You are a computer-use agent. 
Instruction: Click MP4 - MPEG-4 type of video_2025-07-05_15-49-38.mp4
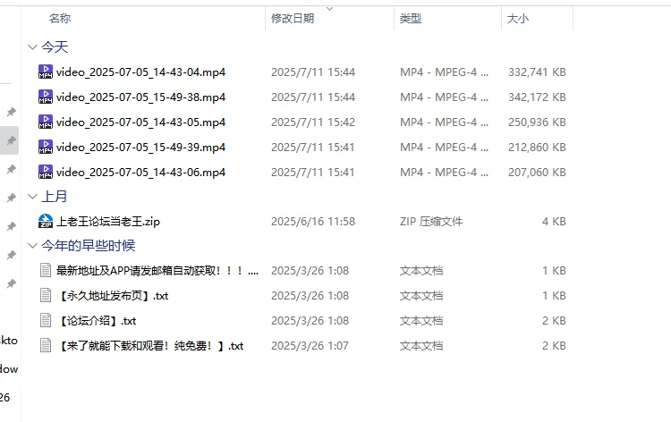coord(444,97)
